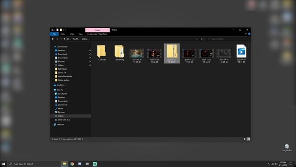Click This PC in the address bar
The height and width of the screenshot is (167, 296).
click(75, 39)
